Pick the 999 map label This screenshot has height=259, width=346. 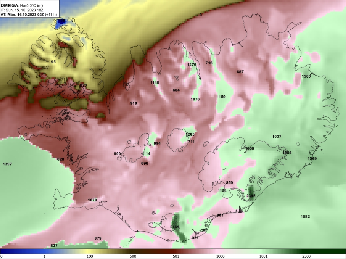click(117, 154)
